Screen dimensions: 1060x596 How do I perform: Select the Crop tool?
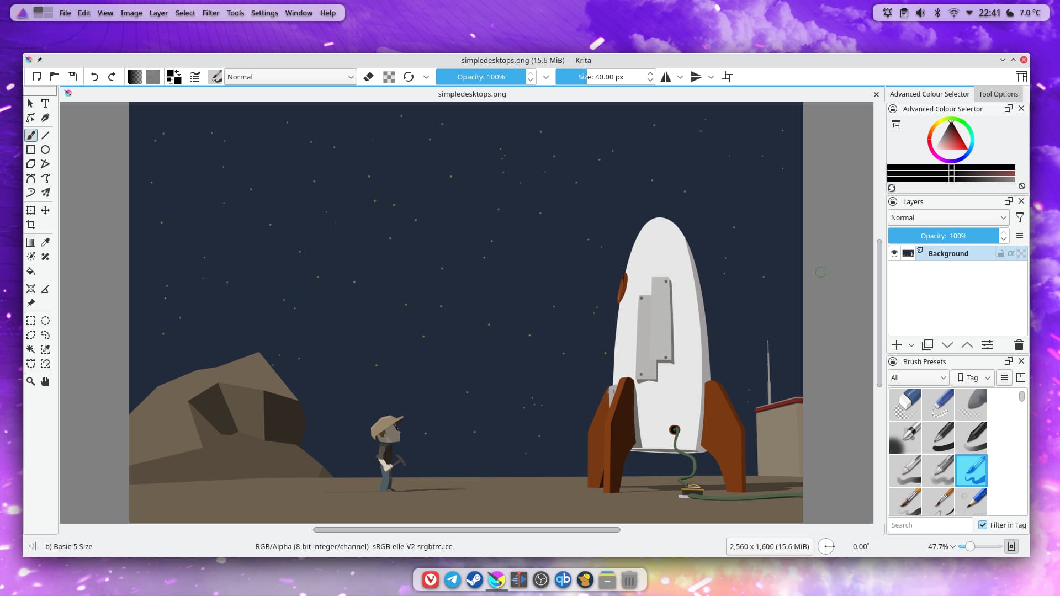click(31, 225)
